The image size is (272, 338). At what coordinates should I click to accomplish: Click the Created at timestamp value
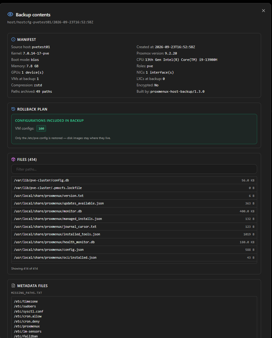(175, 47)
